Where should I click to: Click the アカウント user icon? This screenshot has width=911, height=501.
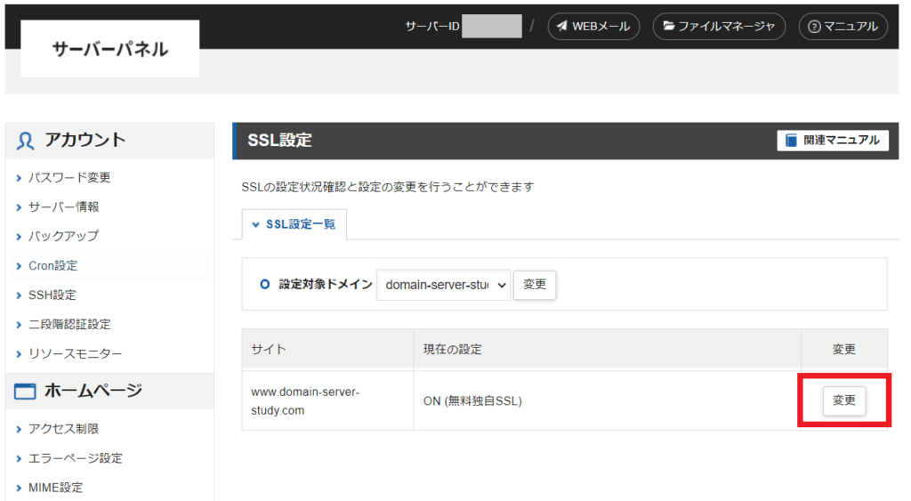[x=25, y=141]
